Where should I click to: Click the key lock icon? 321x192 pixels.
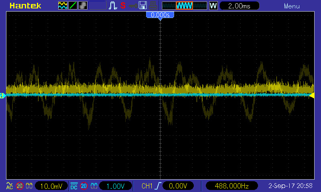tap(133, 6)
